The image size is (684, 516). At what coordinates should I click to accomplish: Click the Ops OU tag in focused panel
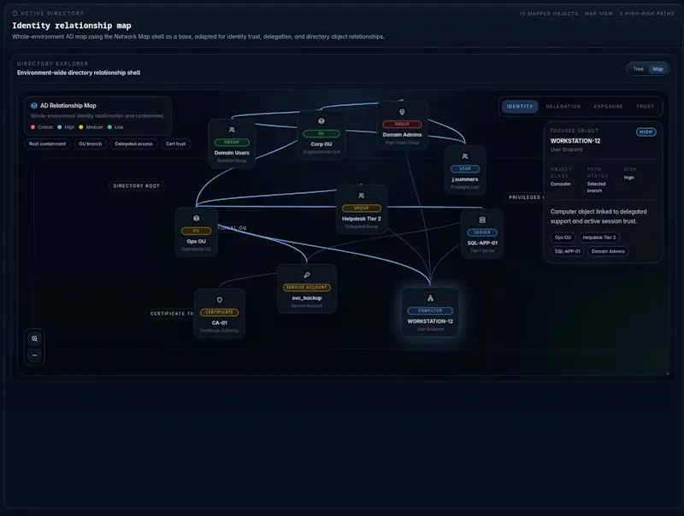click(x=563, y=237)
